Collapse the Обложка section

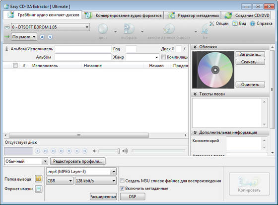195,47
